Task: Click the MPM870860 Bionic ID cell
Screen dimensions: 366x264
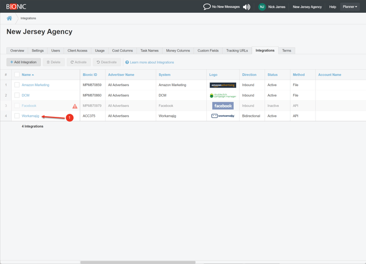Action: pyautogui.click(x=92, y=95)
